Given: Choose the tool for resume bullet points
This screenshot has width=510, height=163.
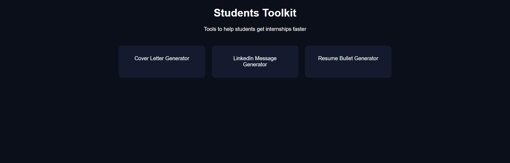Looking at the screenshot, I should pos(348,62).
